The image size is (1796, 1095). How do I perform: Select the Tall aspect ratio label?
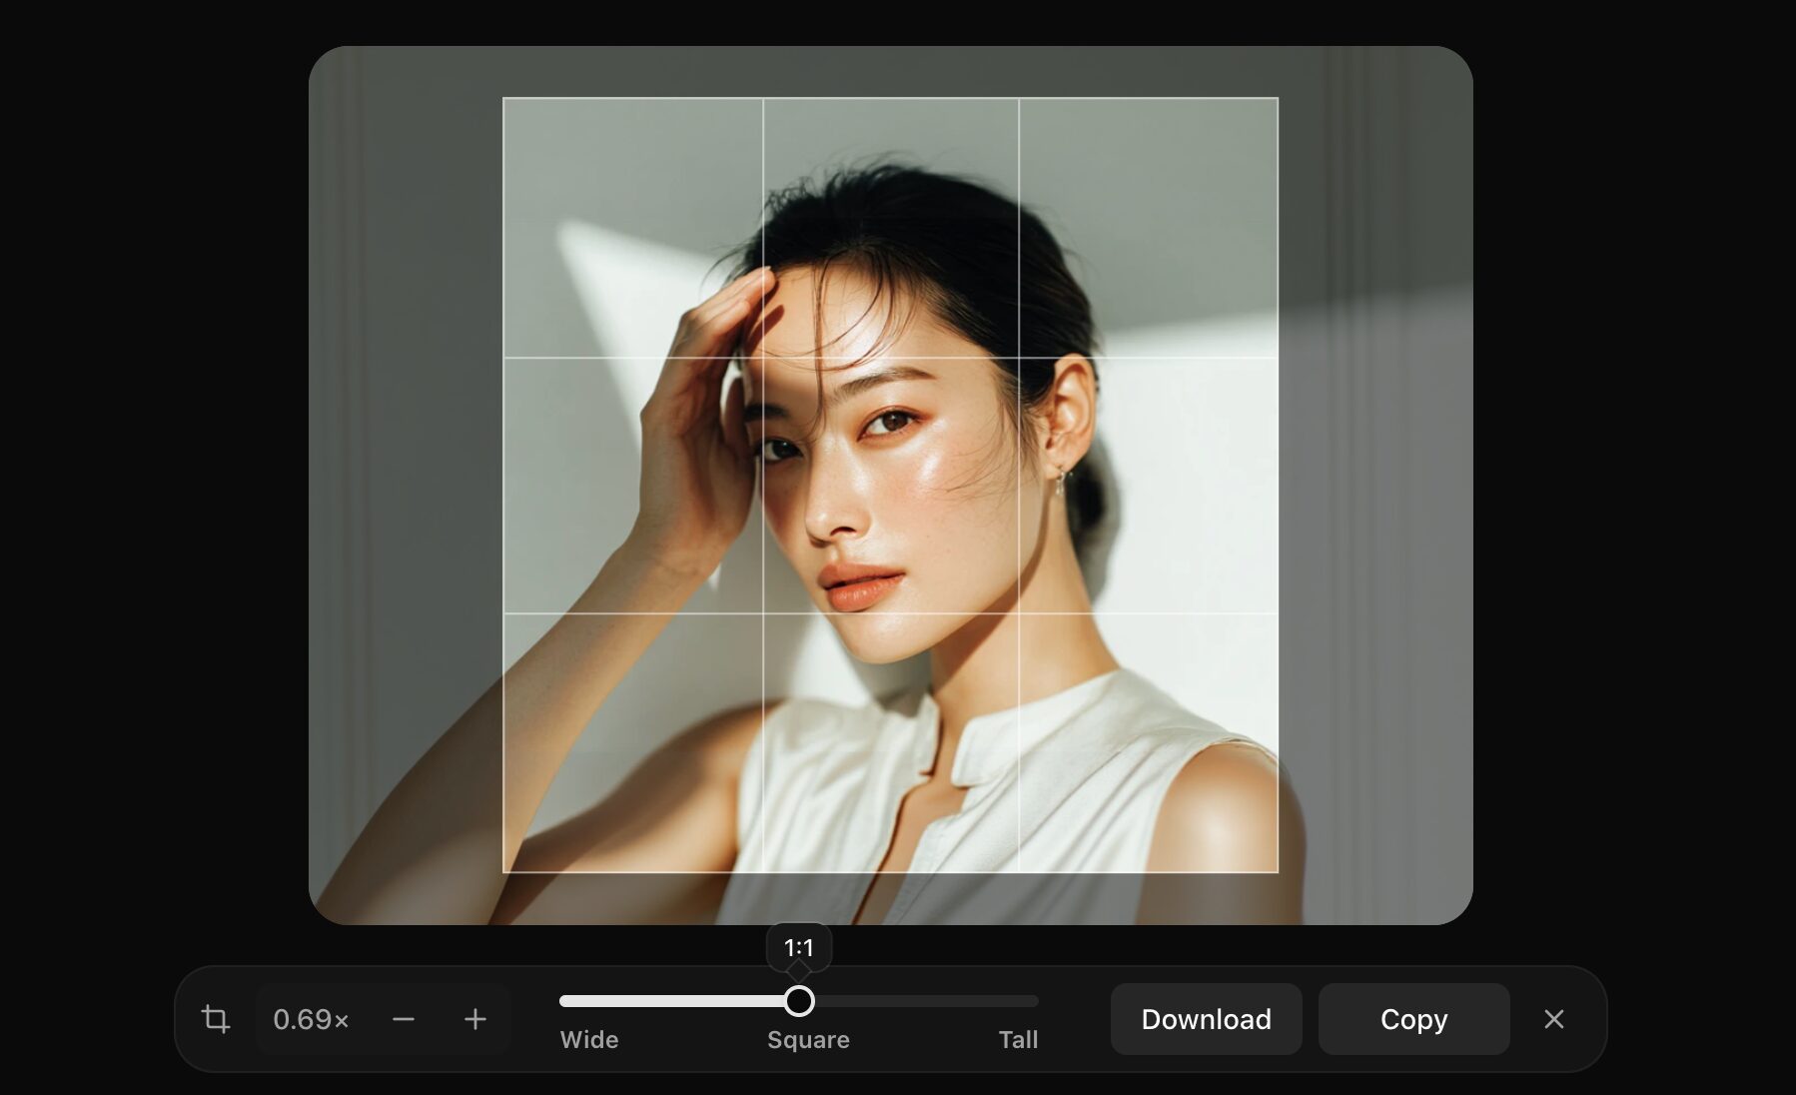pos(1018,1040)
